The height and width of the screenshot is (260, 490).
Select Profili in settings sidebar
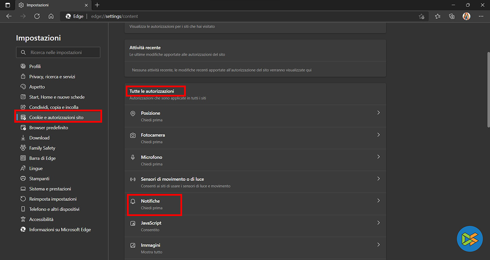click(35, 66)
